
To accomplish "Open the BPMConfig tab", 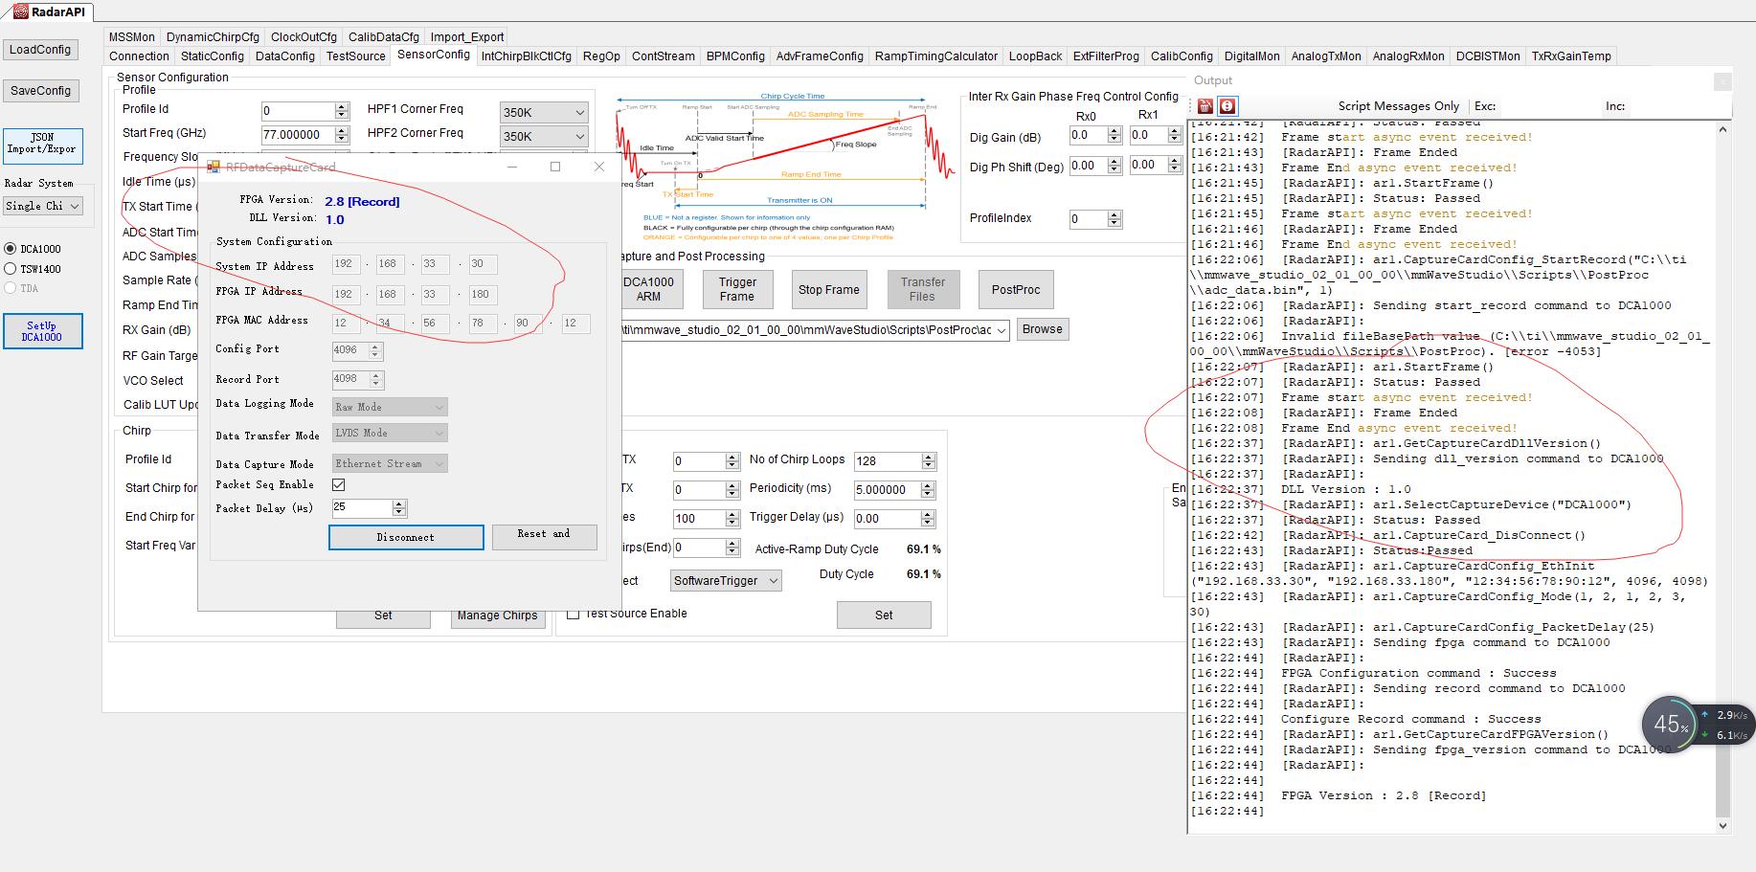I will pos(735,56).
